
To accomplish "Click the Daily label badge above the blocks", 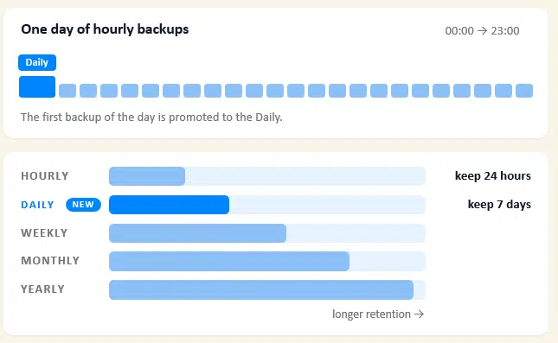I will point(37,62).
